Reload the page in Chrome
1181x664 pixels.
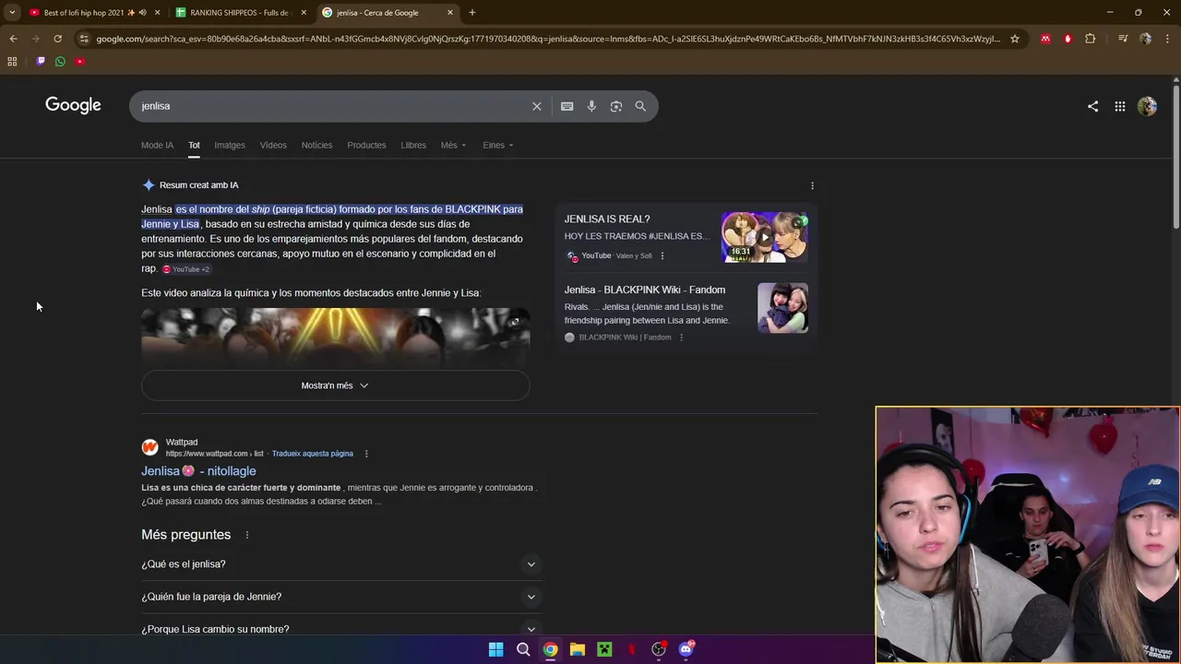pos(57,39)
